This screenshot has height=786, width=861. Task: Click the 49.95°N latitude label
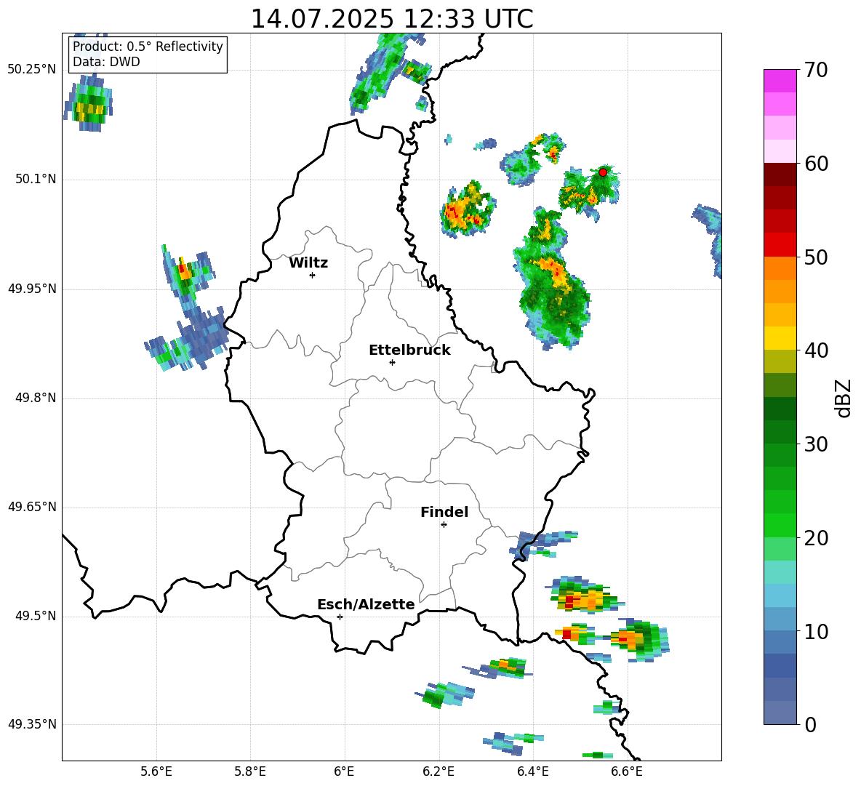[32, 289]
